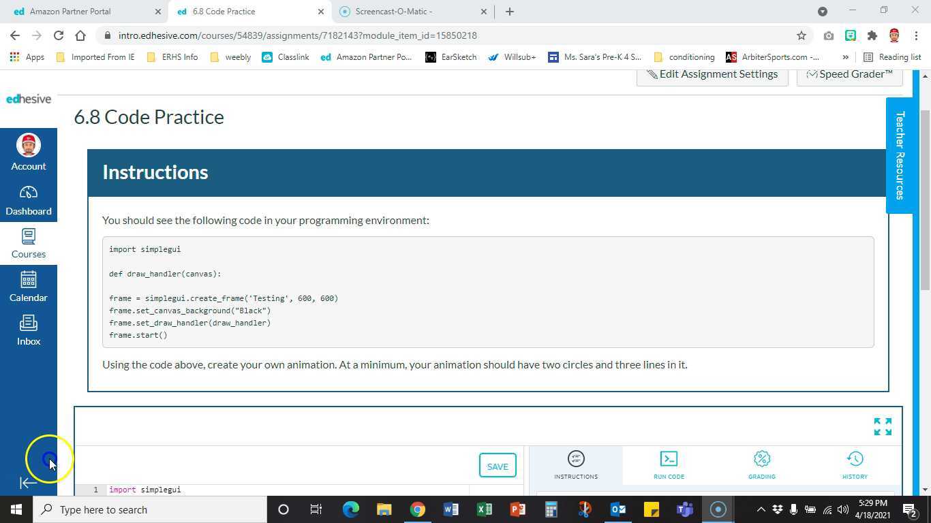Open the Windows Start menu
The height and width of the screenshot is (523, 931).
(16, 509)
